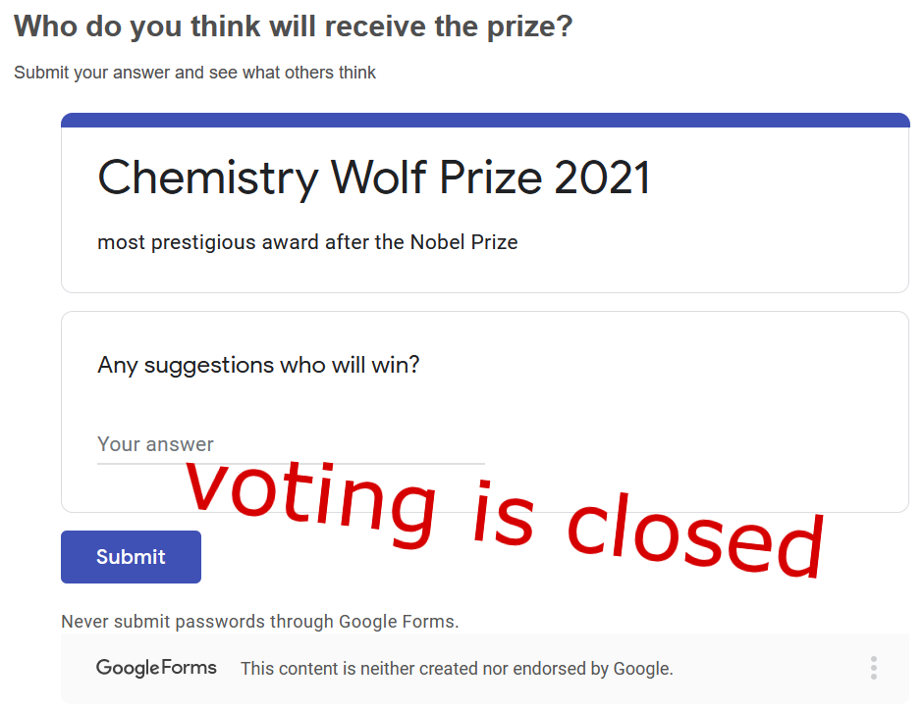Click the word prize in top heading
The image size is (924, 710).
coord(504,27)
